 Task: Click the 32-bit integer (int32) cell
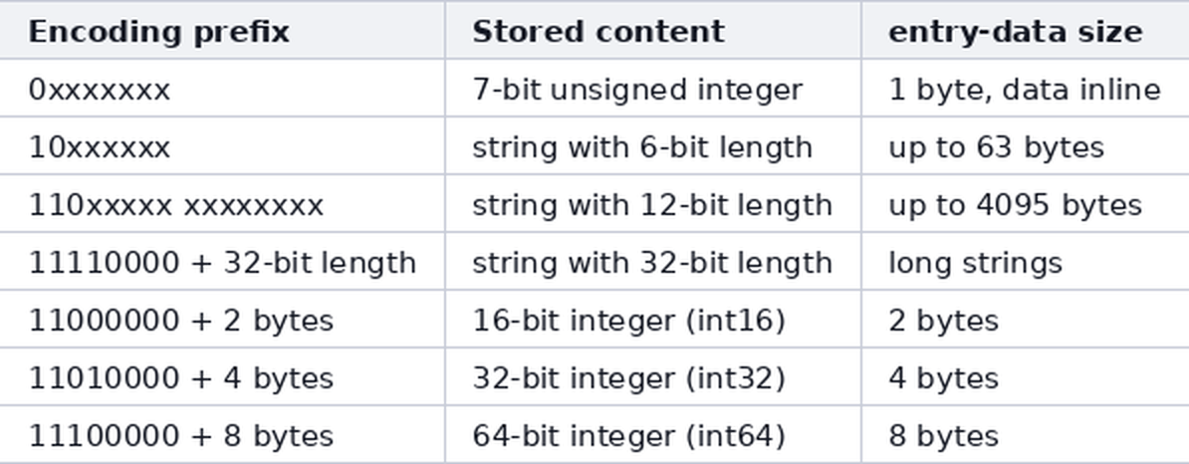coord(653,376)
